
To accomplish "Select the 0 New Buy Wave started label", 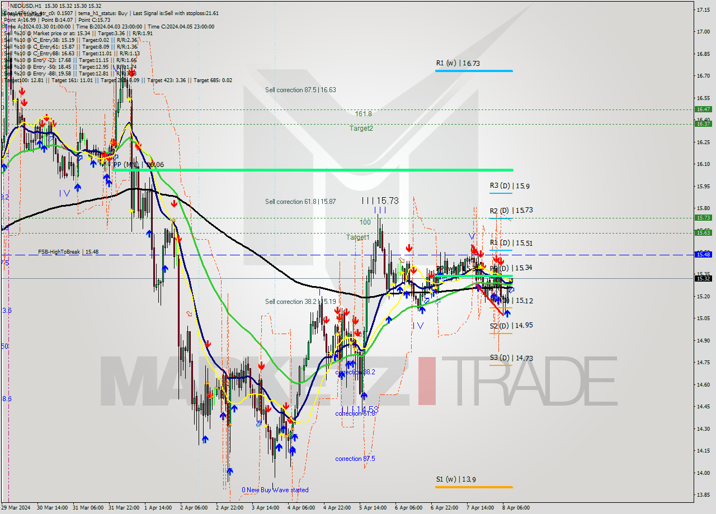I will coord(275,490).
